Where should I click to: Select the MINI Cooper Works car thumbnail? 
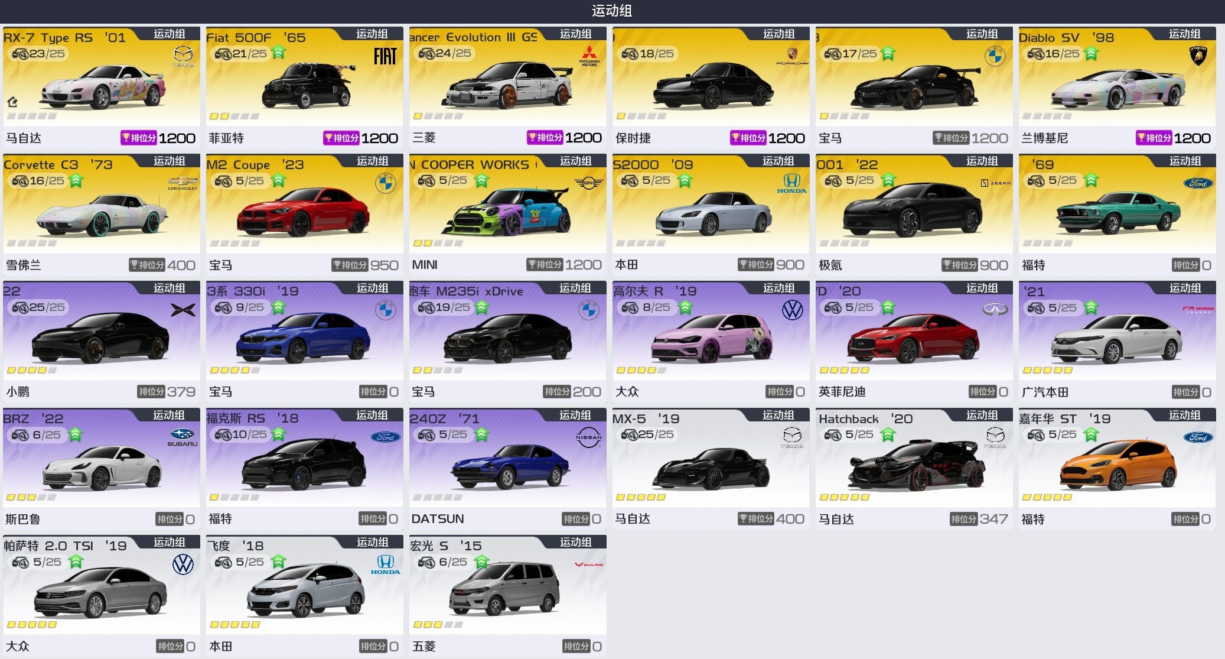507,211
